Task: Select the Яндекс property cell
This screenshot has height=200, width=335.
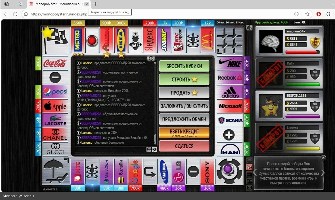Action: pyautogui.click(x=150, y=40)
